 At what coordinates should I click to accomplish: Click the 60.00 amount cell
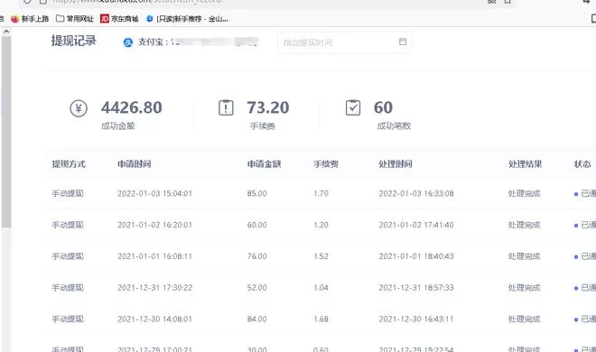(x=257, y=225)
